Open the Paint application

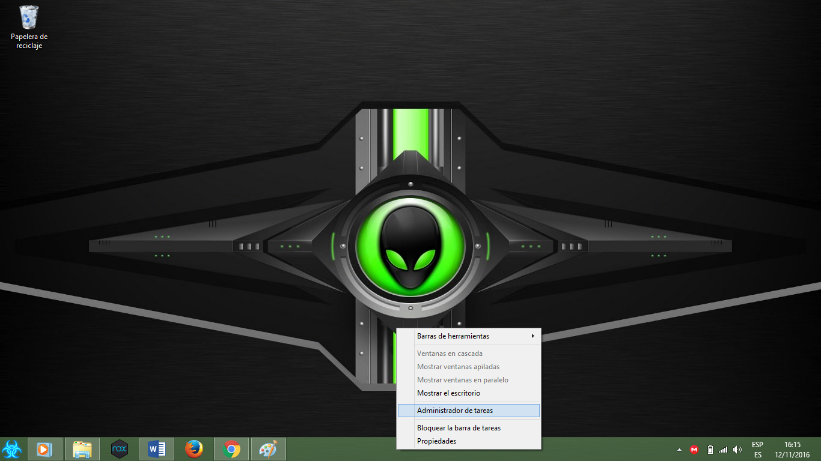pos(268,448)
